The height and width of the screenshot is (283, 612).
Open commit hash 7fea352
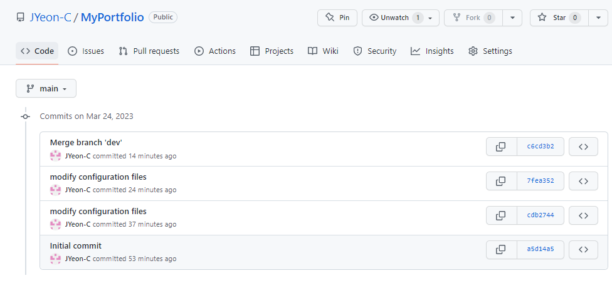tap(541, 181)
